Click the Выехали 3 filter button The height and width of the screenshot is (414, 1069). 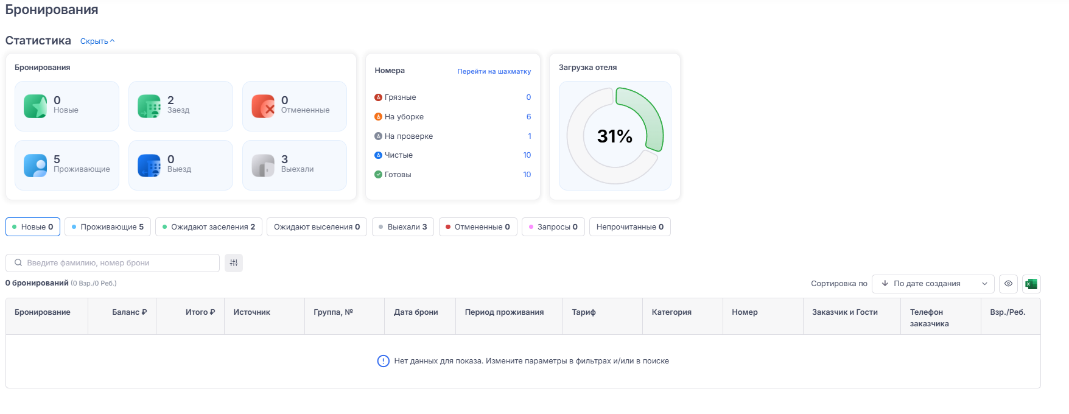(402, 227)
